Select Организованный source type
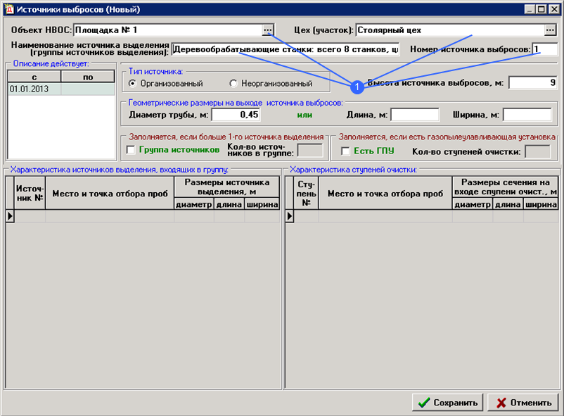This screenshot has height=416, width=564. tap(132, 84)
